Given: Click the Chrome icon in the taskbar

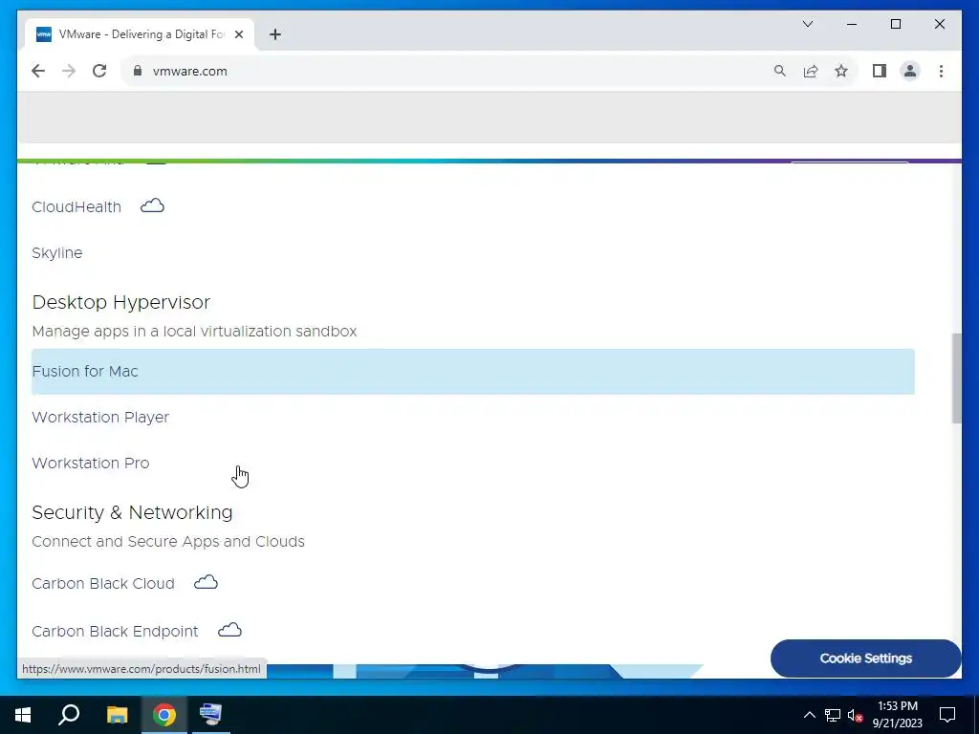Looking at the screenshot, I should (164, 715).
